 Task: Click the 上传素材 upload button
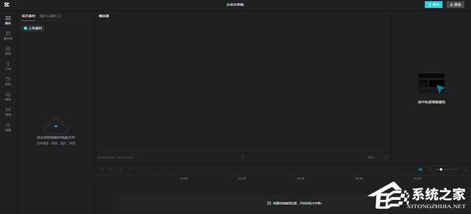33,28
